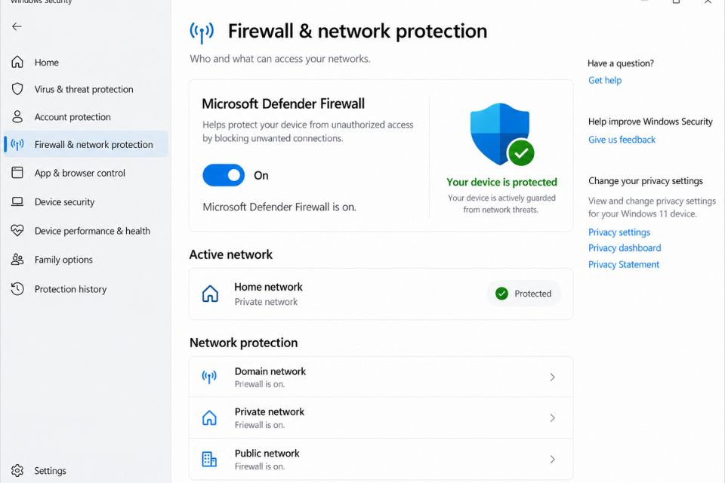Click the Protected status badge

524,294
